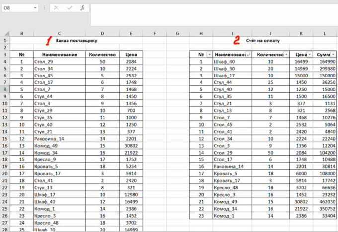The height and width of the screenshot is (232, 338).
Task: Select column L header
Action: pos(325,34)
